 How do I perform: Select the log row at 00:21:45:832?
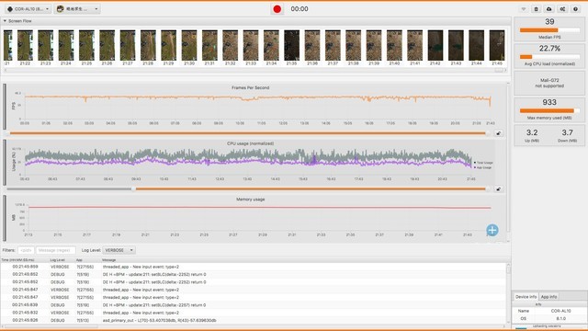tap(254, 313)
